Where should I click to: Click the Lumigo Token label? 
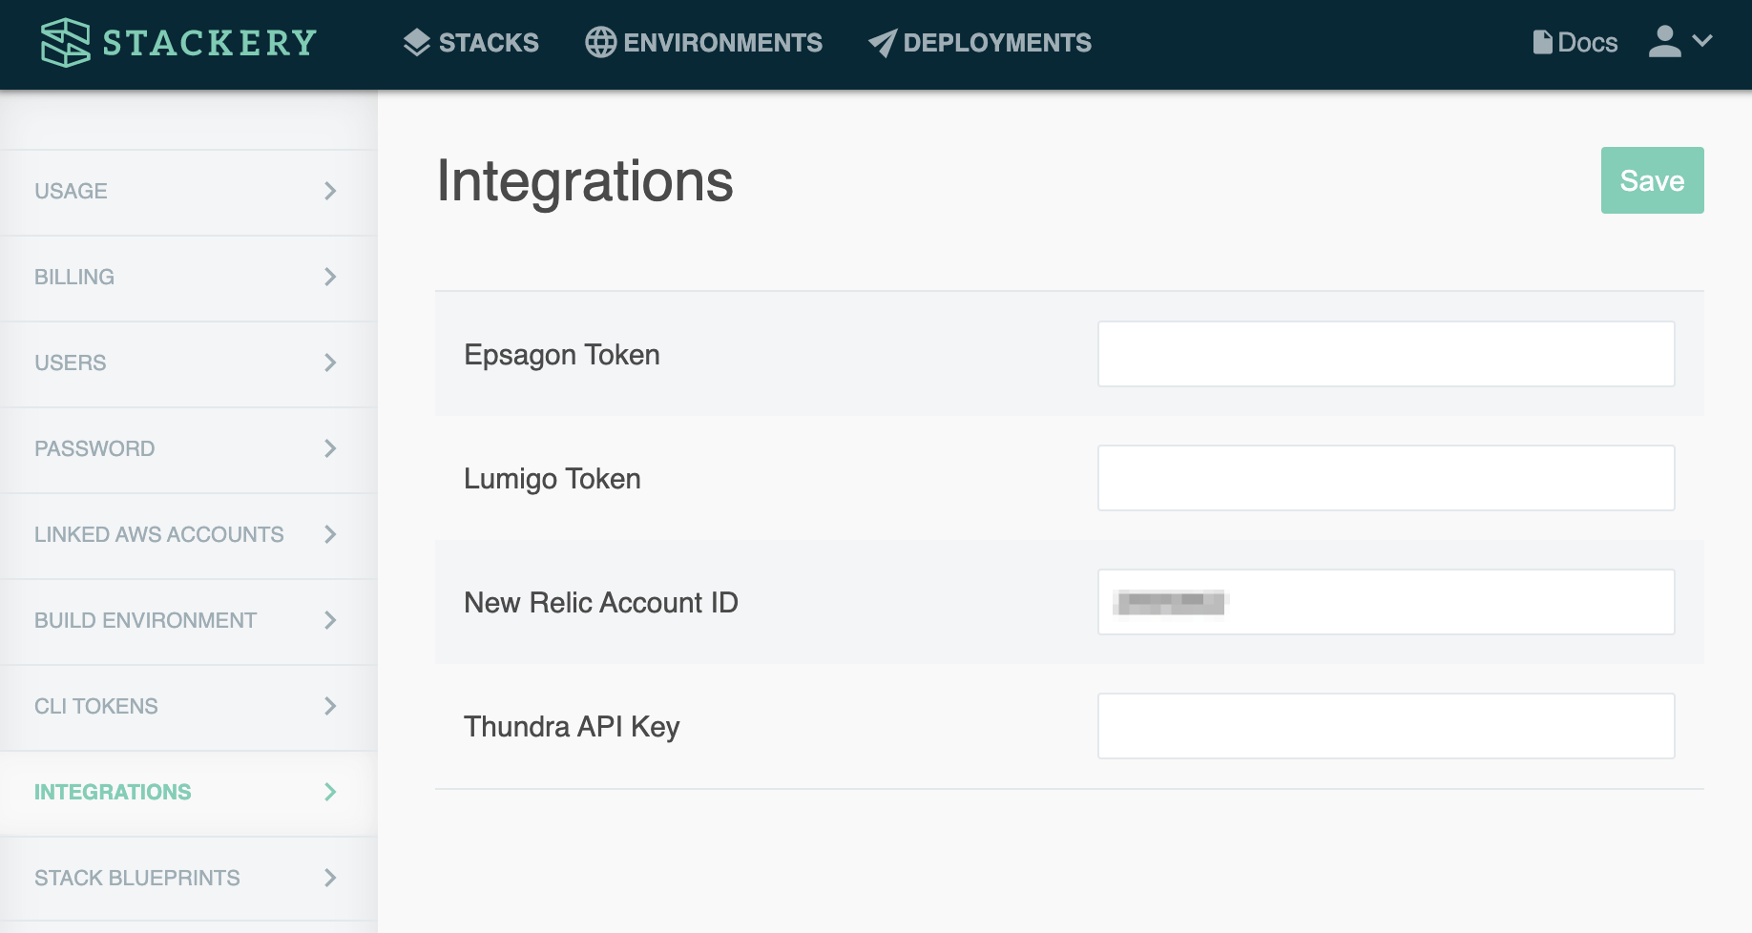(553, 479)
